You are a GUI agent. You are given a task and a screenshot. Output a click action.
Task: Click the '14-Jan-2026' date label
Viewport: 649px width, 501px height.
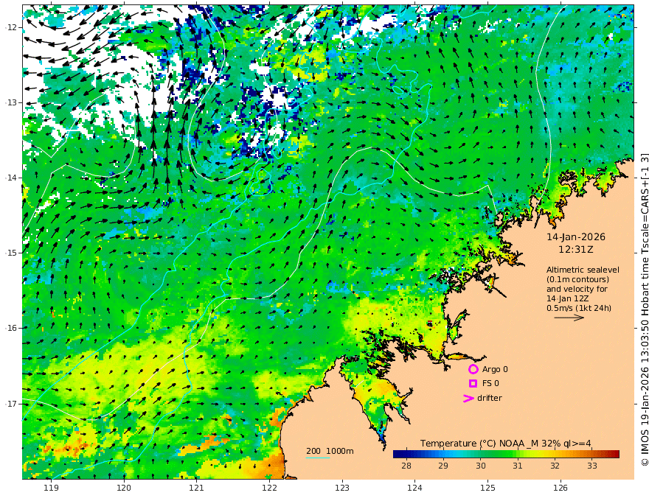pyautogui.click(x=576, y=237)
